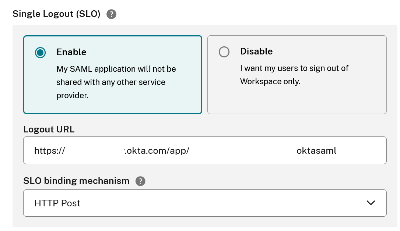The width and height of the screenshot is (400, 231).
Task: Click the chevron on the HTTP Post selector
Action: 371,203
